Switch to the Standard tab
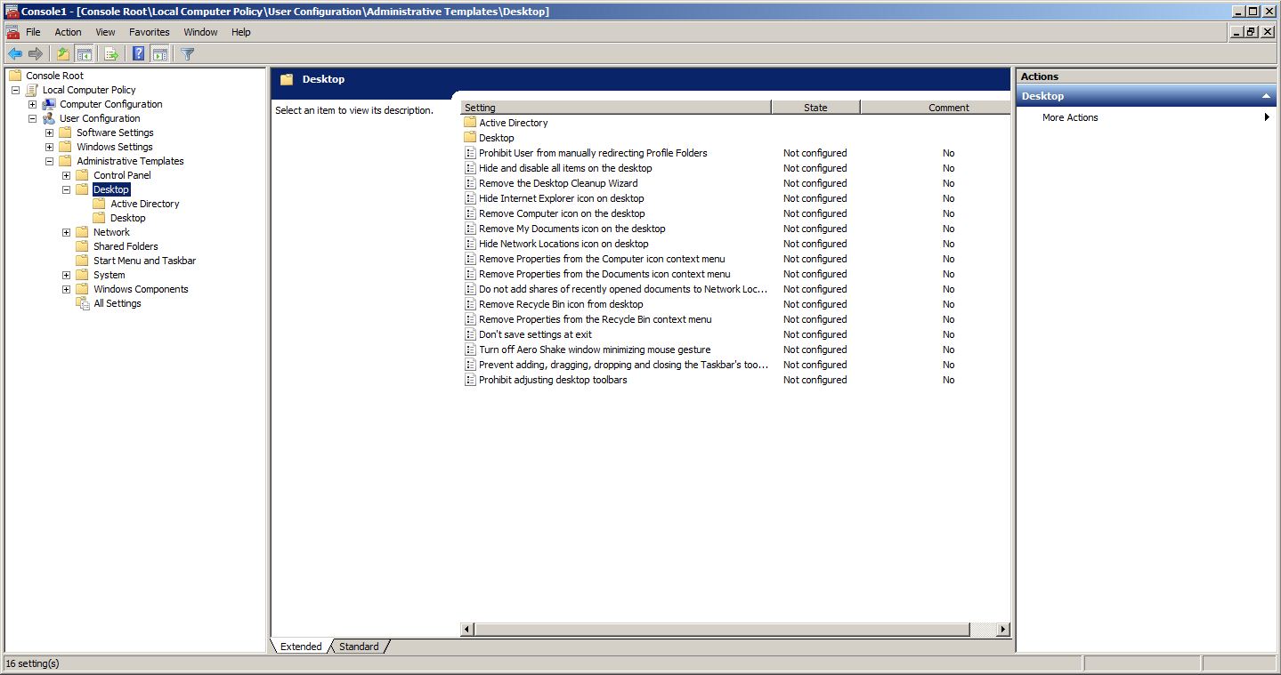Screen dimensions: 1281x675 [359, 647]
